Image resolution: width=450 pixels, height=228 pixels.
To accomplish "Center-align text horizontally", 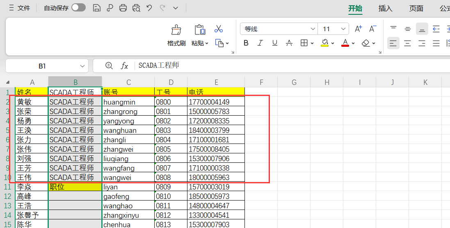I will tap(407, 43).
